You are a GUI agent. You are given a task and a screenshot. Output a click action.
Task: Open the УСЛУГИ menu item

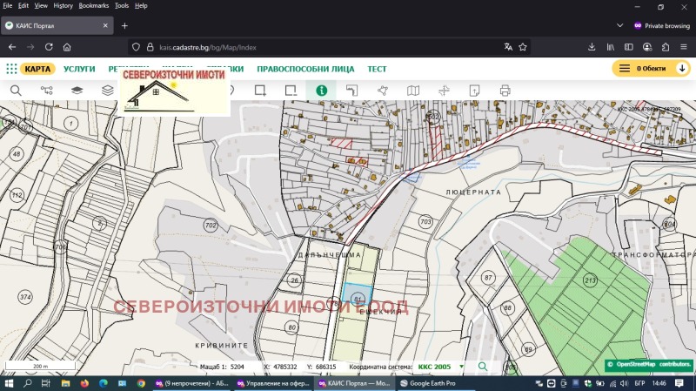point(79,69)
